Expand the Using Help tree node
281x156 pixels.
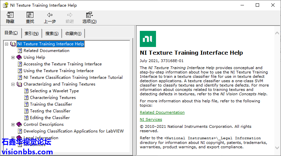pos(13,57)
